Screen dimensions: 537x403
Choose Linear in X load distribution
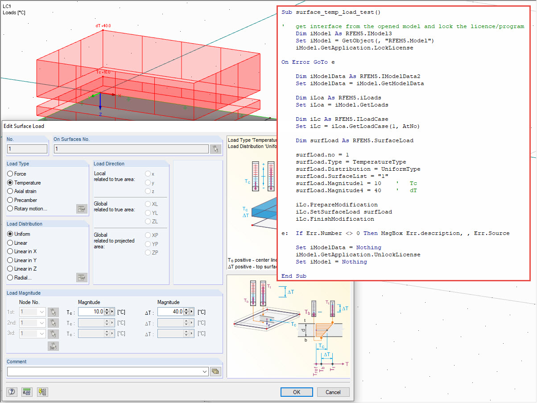point(9,251)
